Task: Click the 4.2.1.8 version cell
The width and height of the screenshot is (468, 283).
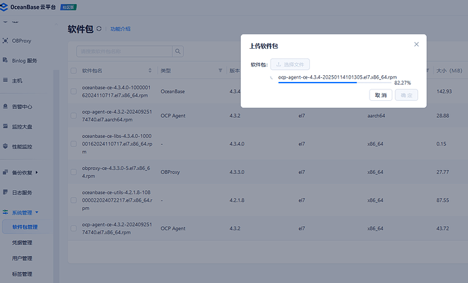Action: (237, 200)
